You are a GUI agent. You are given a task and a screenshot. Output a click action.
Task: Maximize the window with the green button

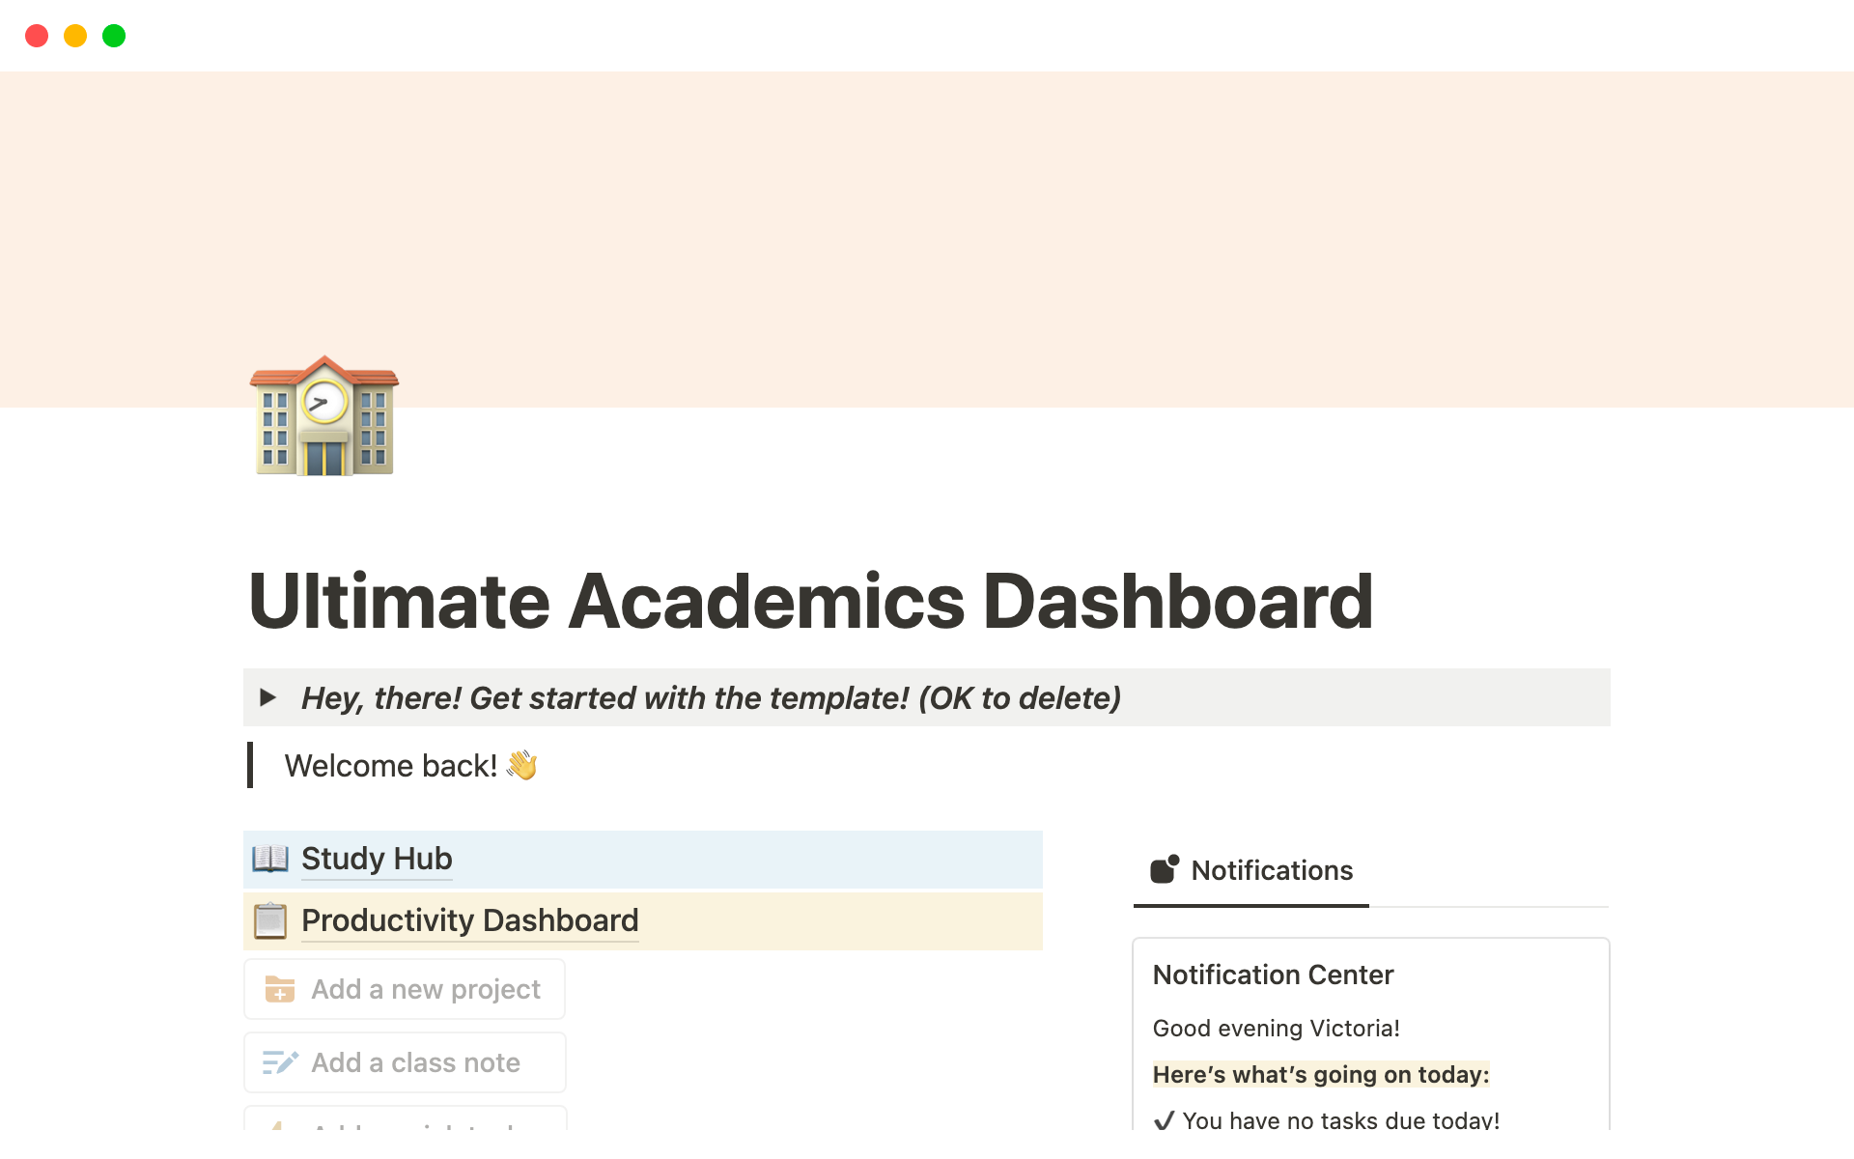click(x=114, y=36)
